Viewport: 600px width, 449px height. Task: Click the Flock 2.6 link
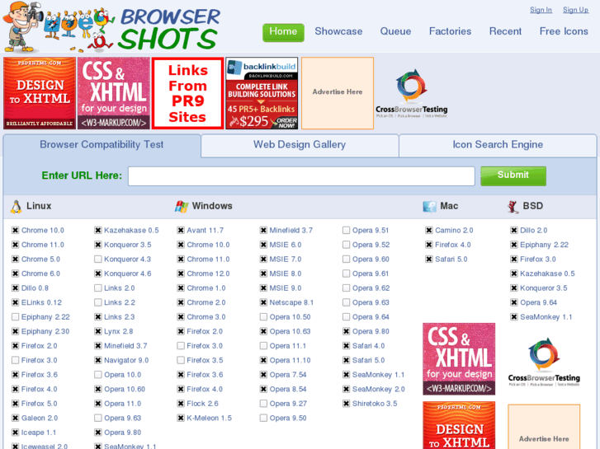coord(202,404)
